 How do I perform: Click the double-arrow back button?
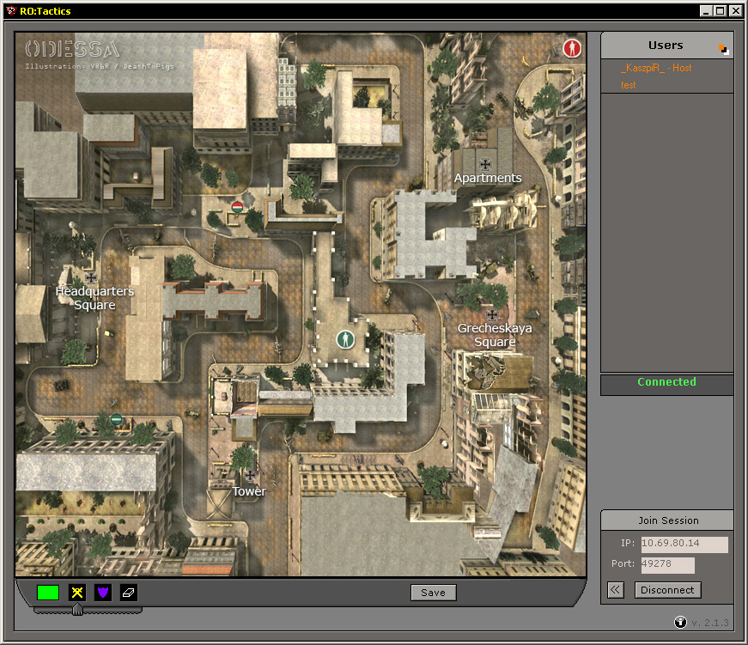pyautogui.click(x=616, y=590)
